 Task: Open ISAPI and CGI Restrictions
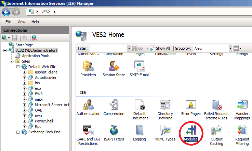click(x=88, y=135)
